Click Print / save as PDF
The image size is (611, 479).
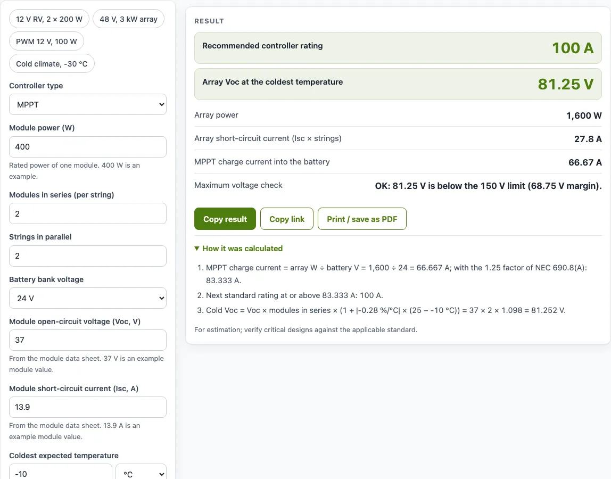pos(362,219)
